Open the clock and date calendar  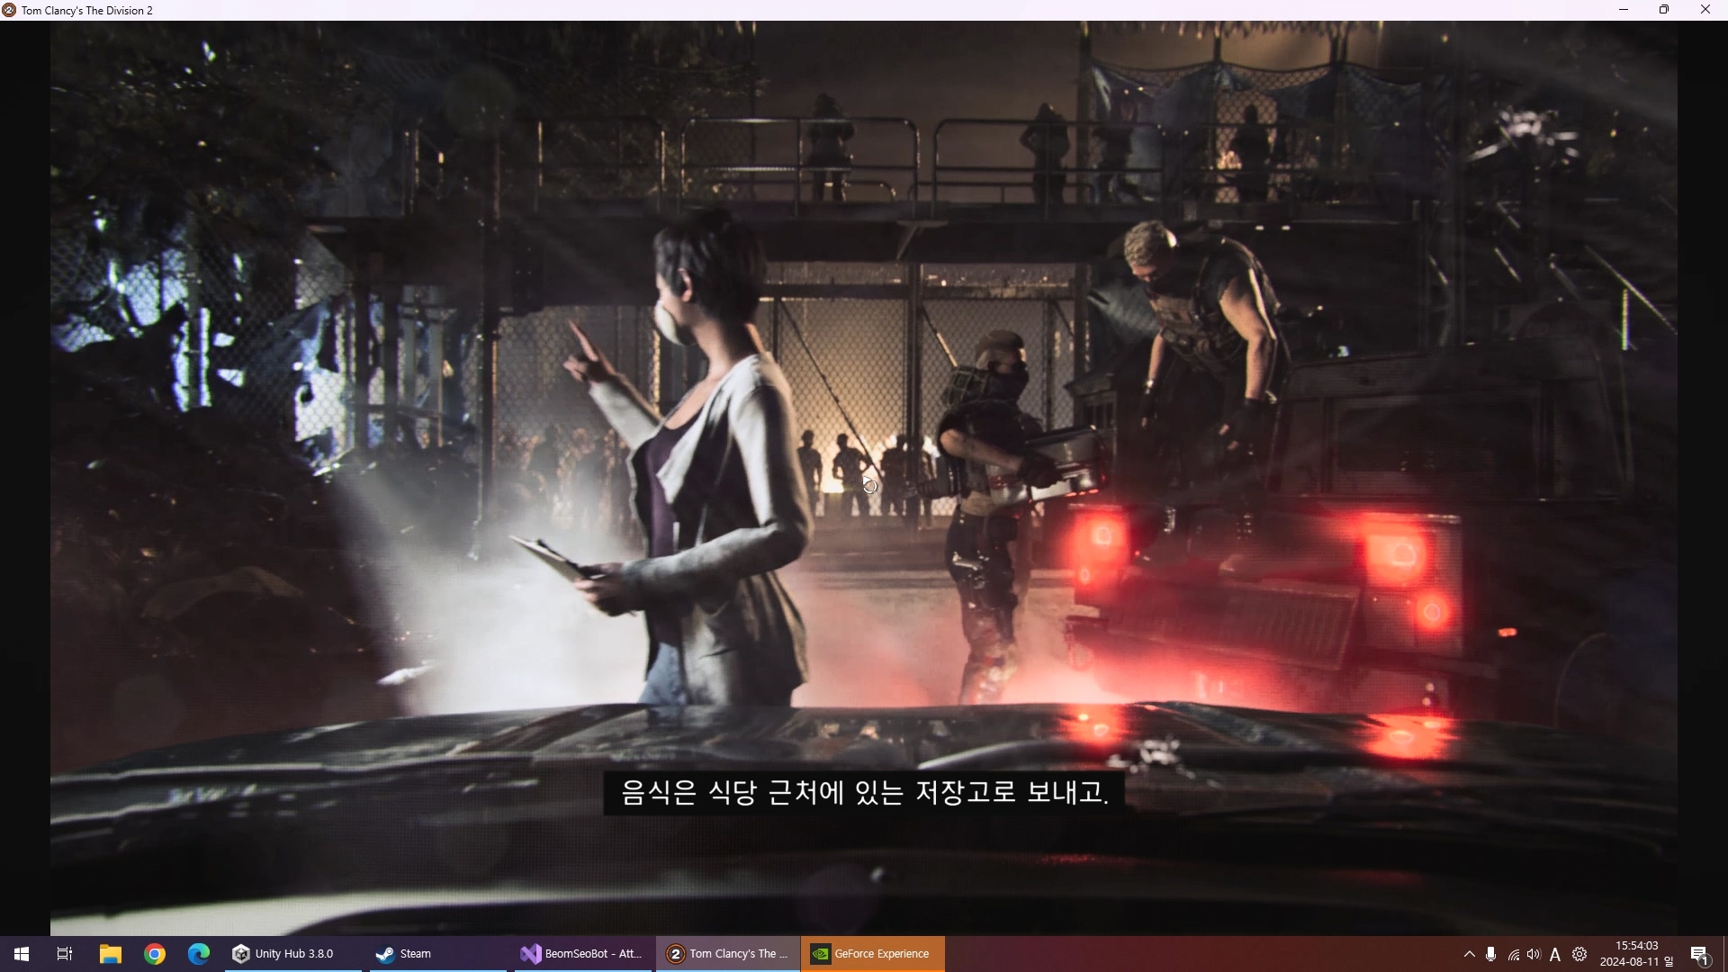click(x=1636, y=954)
